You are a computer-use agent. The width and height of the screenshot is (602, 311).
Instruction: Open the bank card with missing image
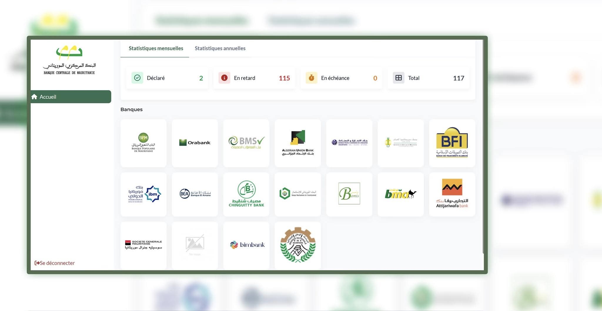(x=195, y=245)
